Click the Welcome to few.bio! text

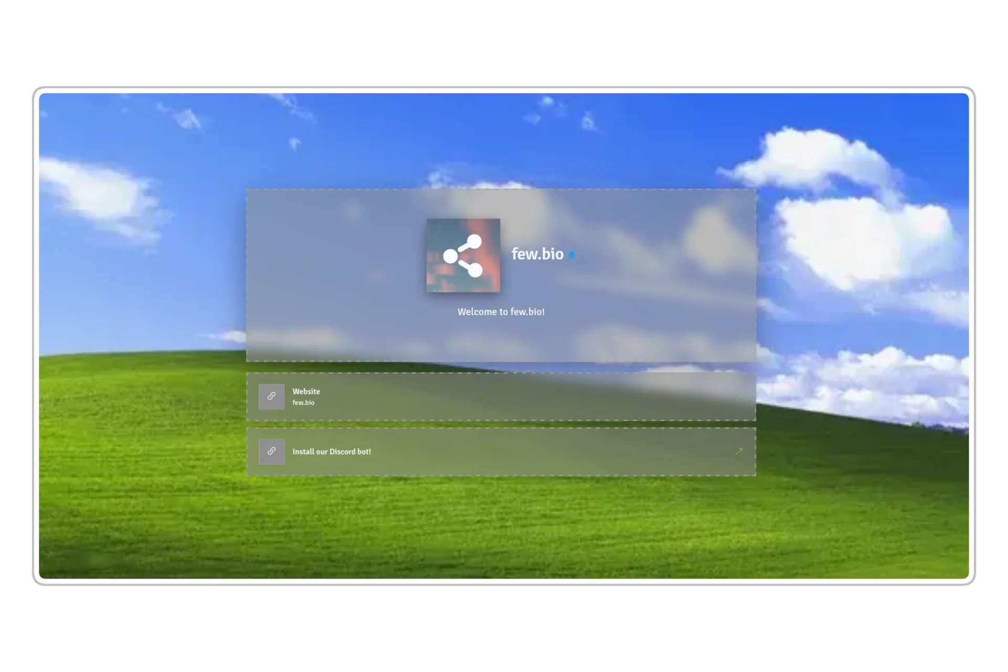tap(501, 312)
